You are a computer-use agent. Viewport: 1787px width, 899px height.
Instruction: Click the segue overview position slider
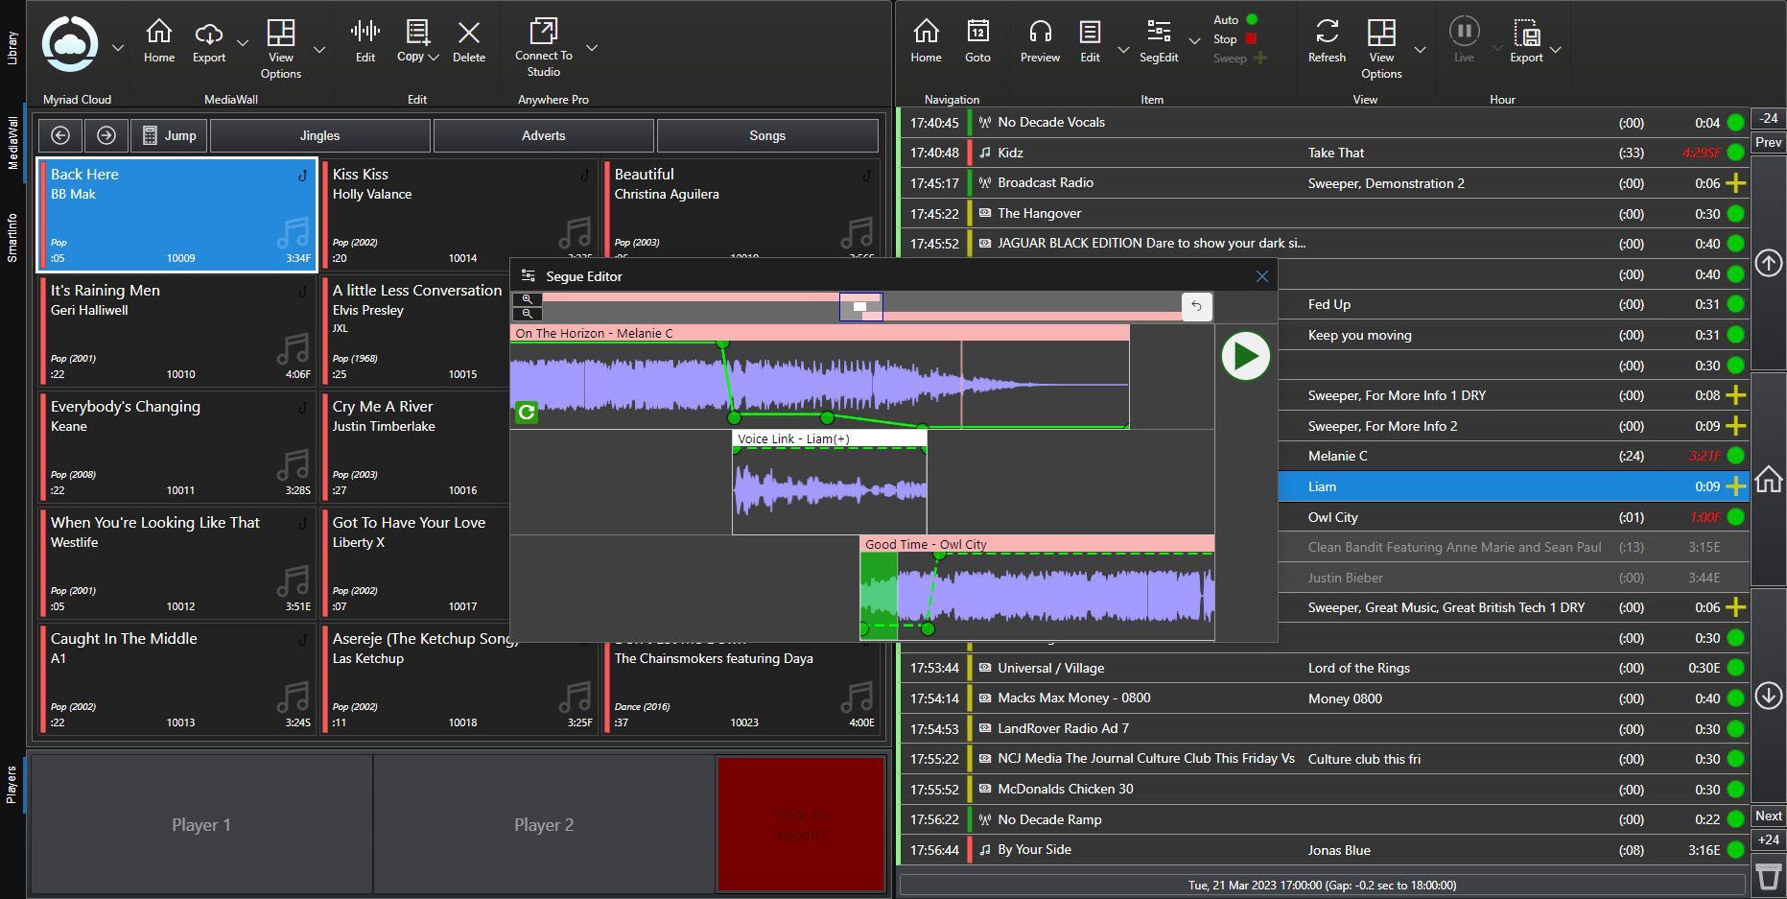click(860, 306)
